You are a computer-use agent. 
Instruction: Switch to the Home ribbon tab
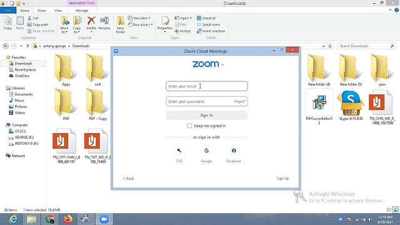tap(25, 11)
